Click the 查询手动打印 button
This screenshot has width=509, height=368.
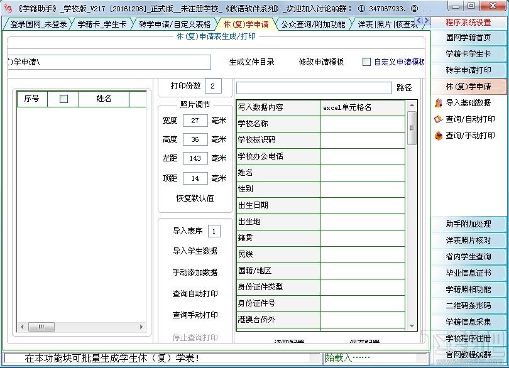[x=195, y=315]
